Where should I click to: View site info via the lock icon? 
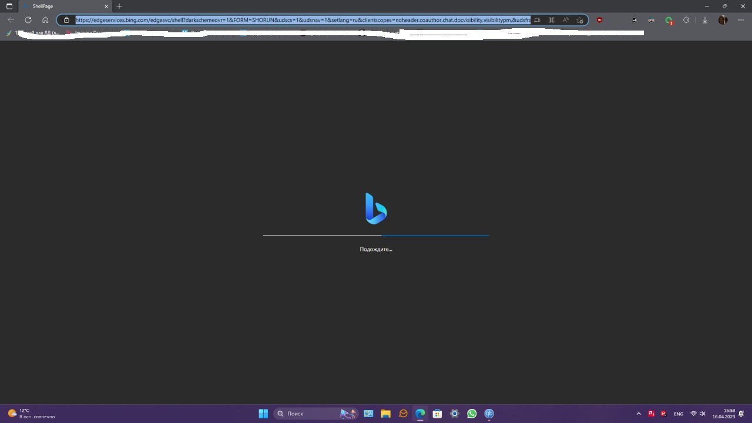click(66, 20)
